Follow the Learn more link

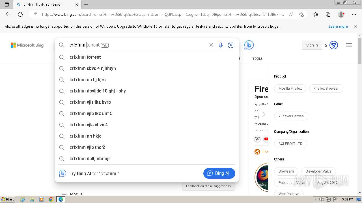point(338,27)
